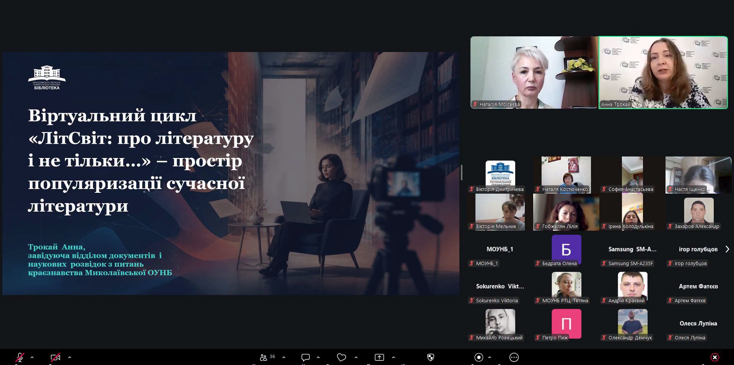Click the panel divider handle beside slide

pyautogui.click(x=462, y=173)
